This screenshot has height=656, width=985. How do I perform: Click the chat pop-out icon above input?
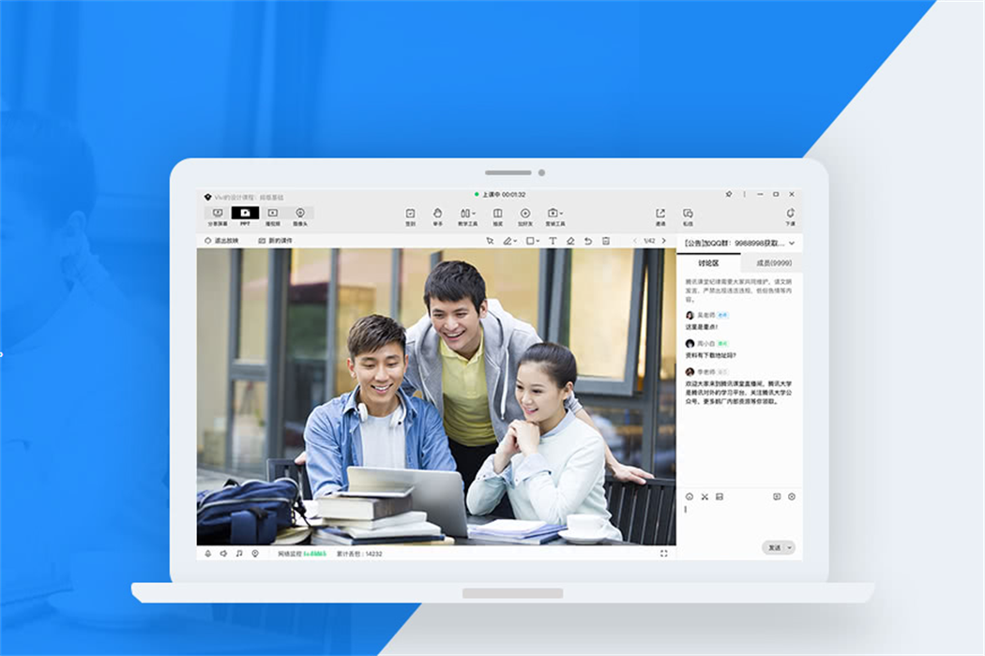tap(777, 497)
